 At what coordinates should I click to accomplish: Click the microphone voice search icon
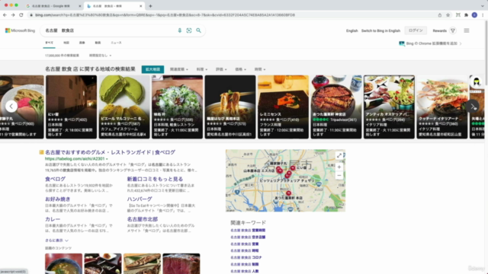180,30
